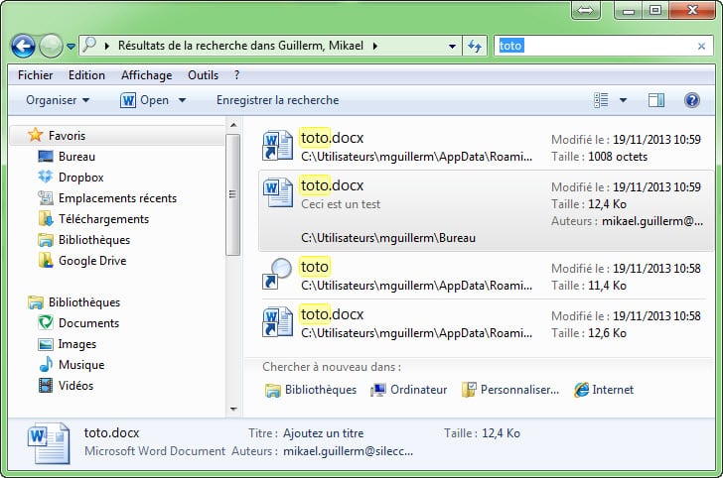This screenshot has width=723, height=478.
Task: Click the Back navigation arrow
Action: click(x=23, y=46)
